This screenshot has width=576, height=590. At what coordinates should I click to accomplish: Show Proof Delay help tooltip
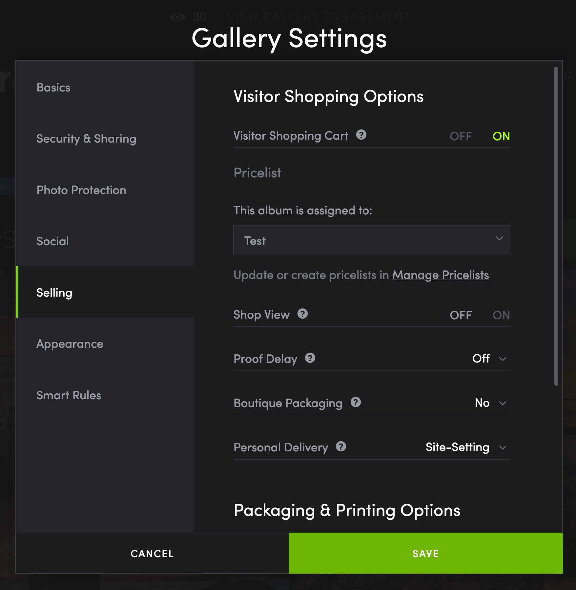(x=310, y=358)
